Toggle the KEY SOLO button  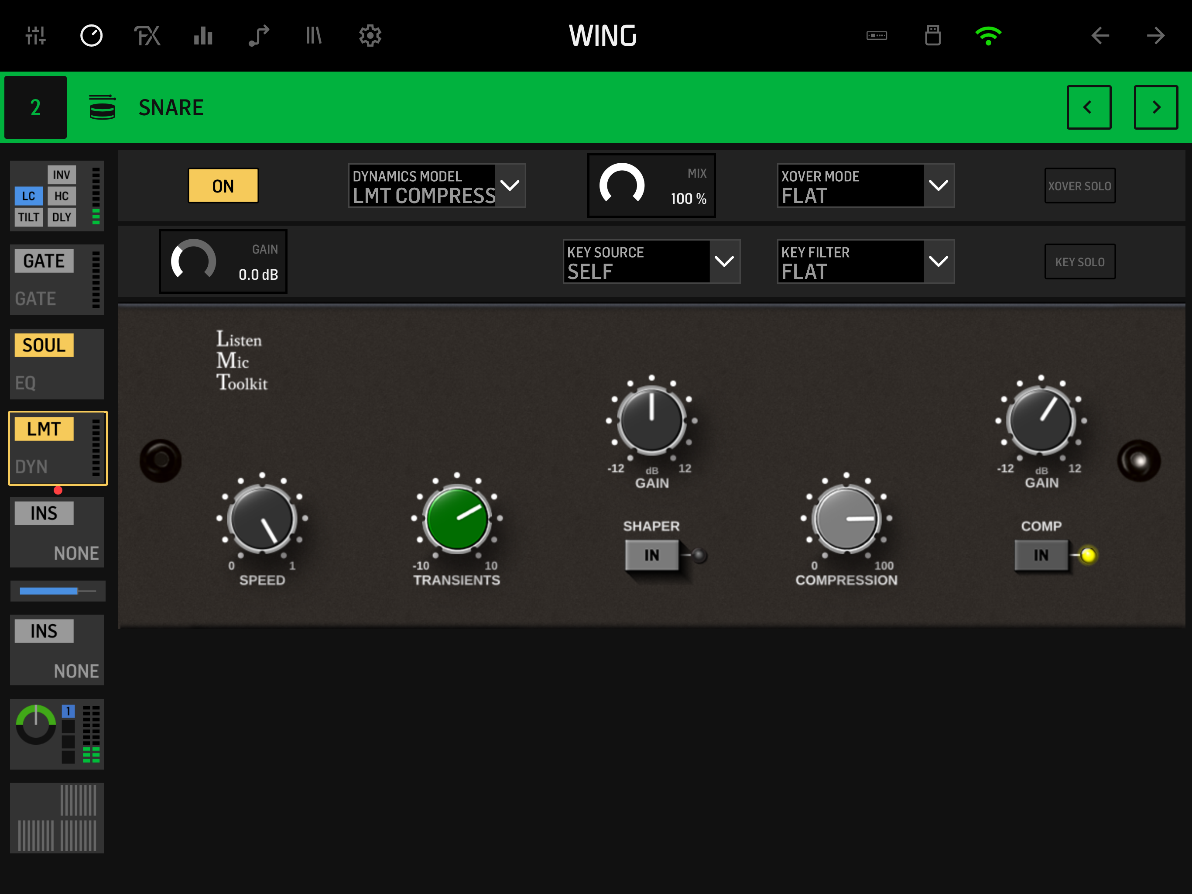coord(1080,261)
